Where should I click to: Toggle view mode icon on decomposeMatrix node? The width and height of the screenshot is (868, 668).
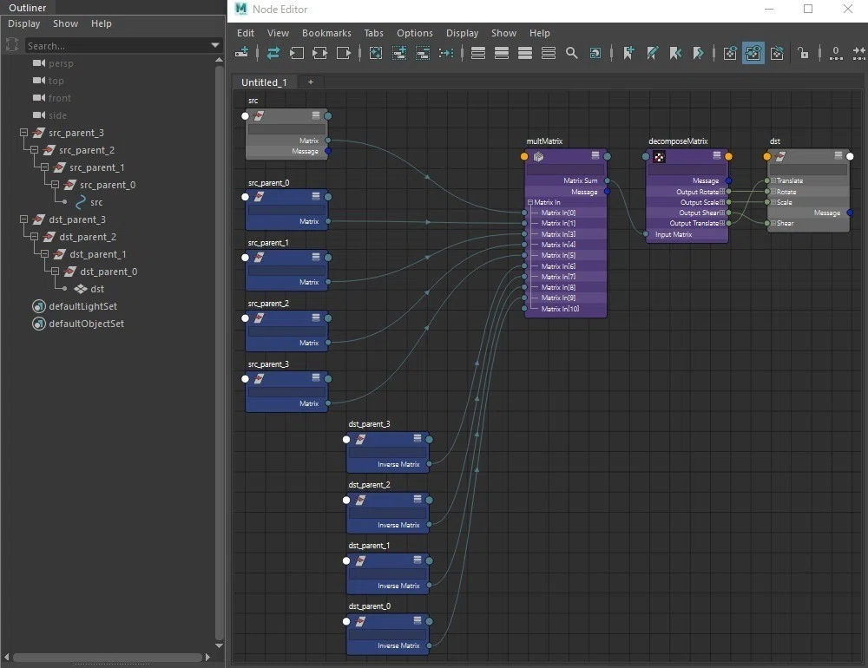click(x=717, y=155)
